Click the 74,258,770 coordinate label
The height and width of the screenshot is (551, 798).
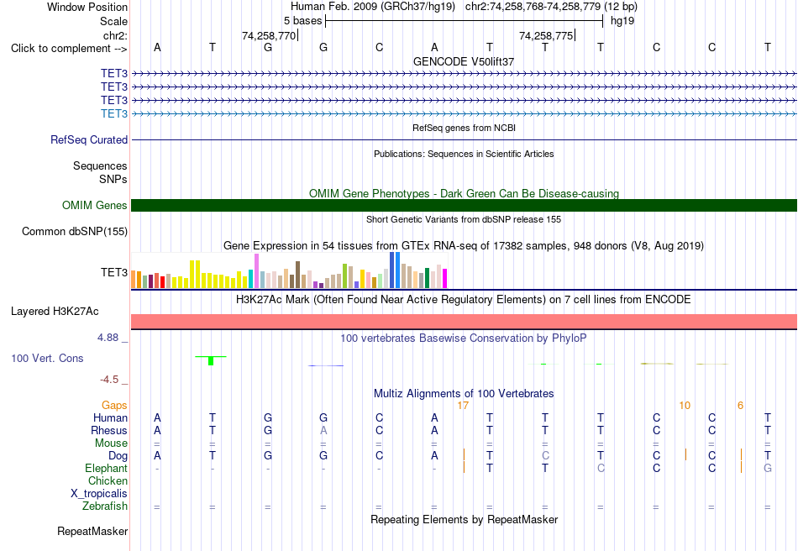pyautogui.click(x=269, y=35)
